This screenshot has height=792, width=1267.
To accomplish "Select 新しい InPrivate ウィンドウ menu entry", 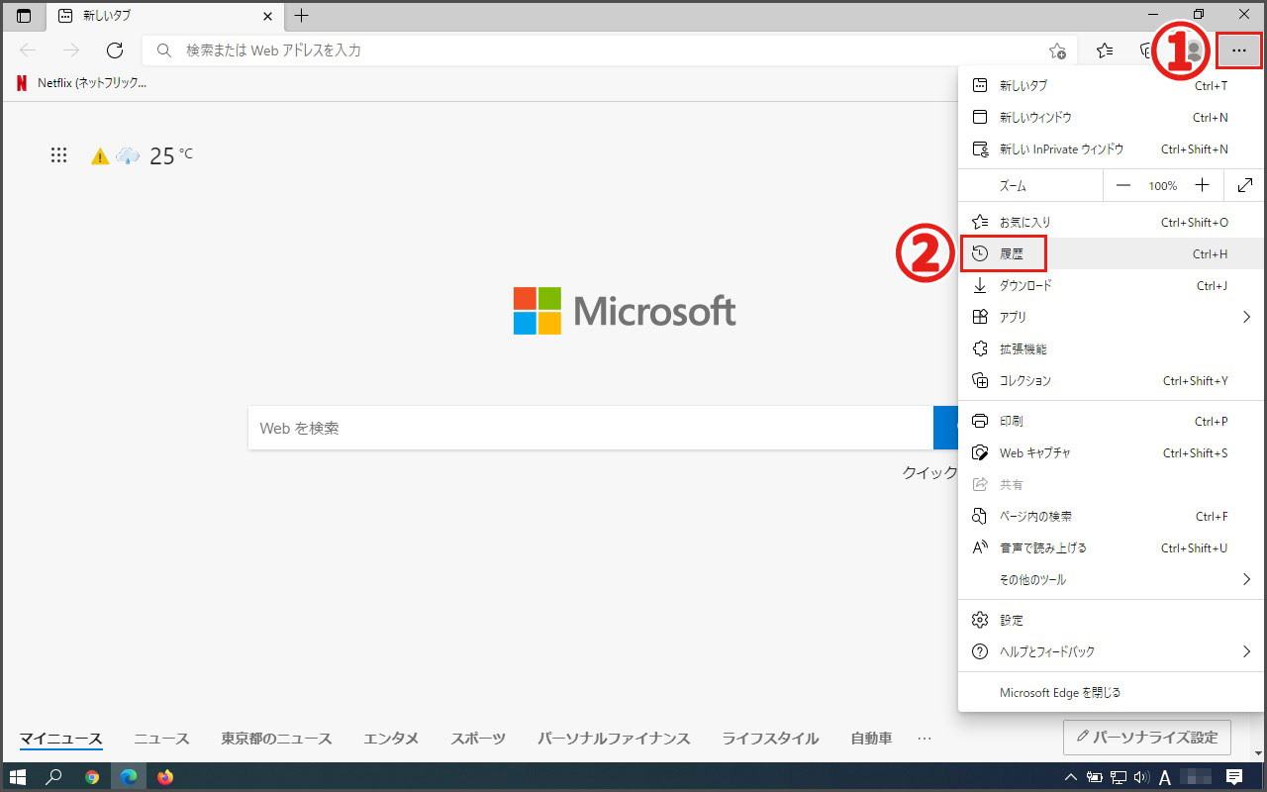I will pyautogui.click(x=1109, y=148).
